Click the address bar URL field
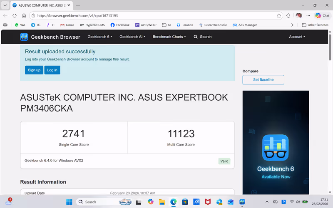This screenshot has height=208, width=333. coord(154,15)
